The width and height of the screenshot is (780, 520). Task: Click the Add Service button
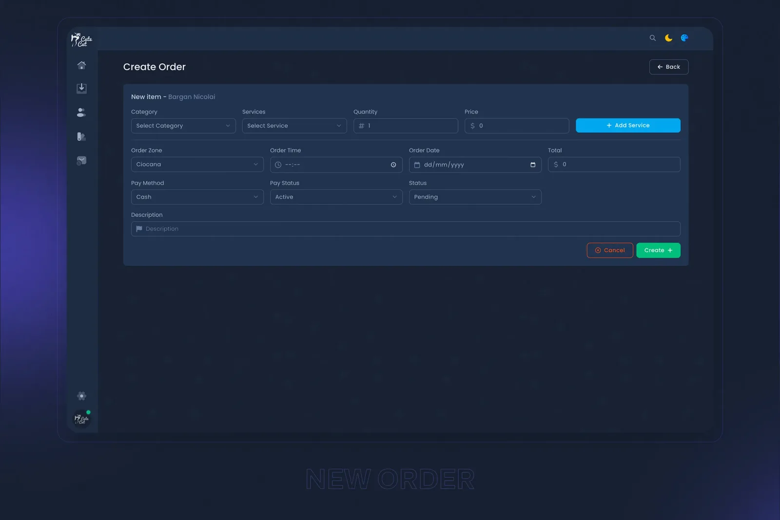(x=628, y=125)
